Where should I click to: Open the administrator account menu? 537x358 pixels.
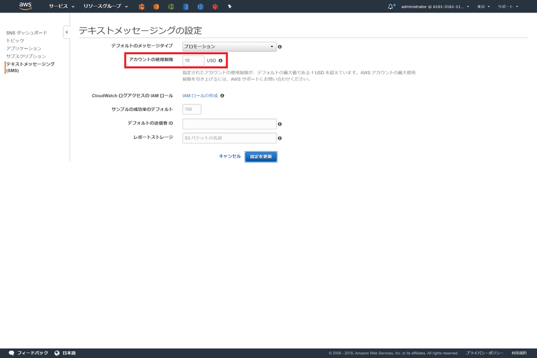[435, 6]
